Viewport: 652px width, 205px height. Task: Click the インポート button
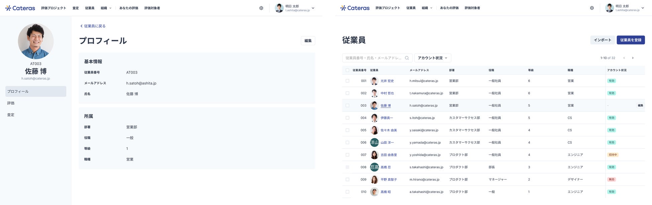coord(602,40)
